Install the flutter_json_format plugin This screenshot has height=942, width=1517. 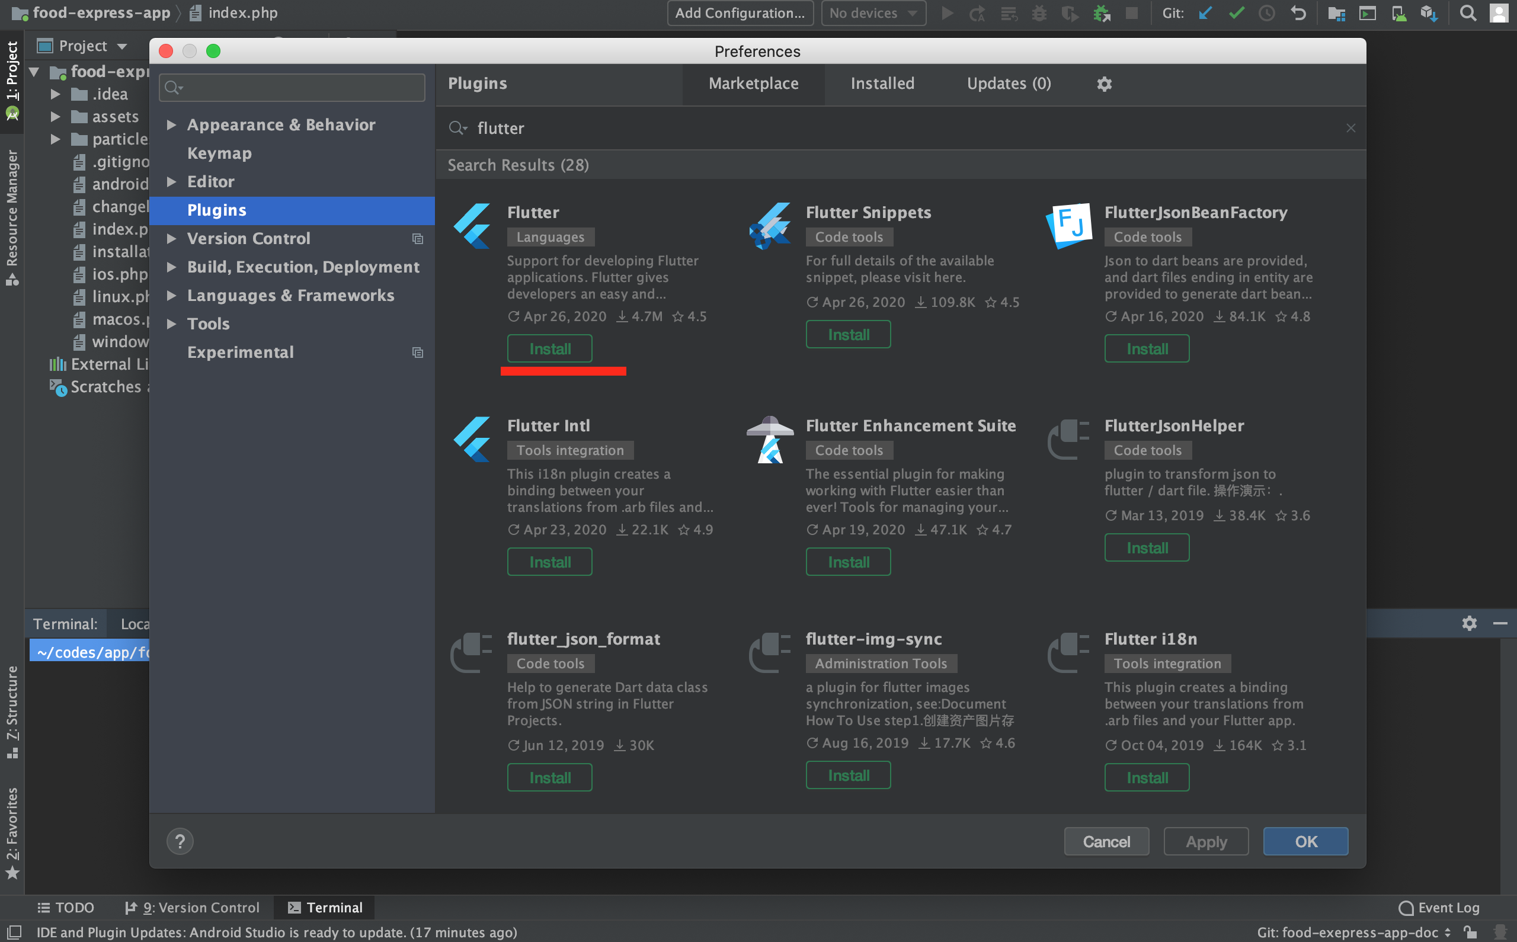[549, 777]
